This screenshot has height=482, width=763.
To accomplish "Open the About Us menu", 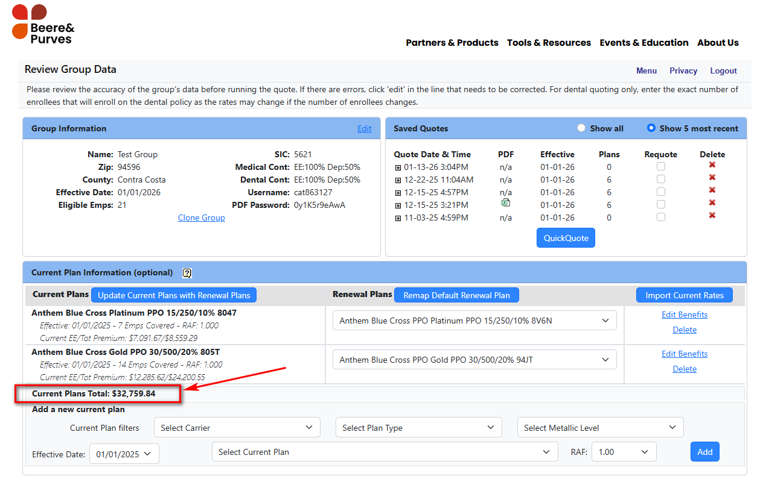I will [718, 43].
